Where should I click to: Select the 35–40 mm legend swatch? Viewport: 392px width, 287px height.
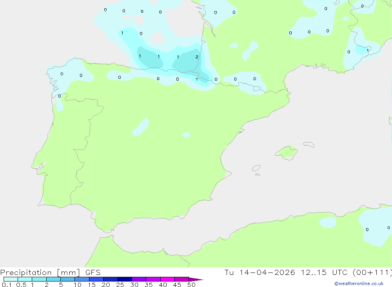pos(153,279)
